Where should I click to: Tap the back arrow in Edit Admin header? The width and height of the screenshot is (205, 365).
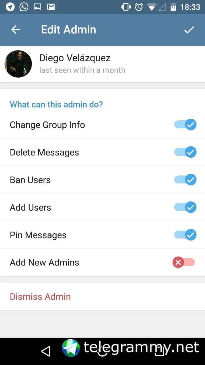[x=16, y=30]
